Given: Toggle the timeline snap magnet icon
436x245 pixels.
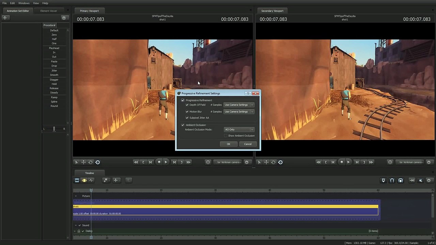Looking at the screenshot, I should click(x=392, y=180).
